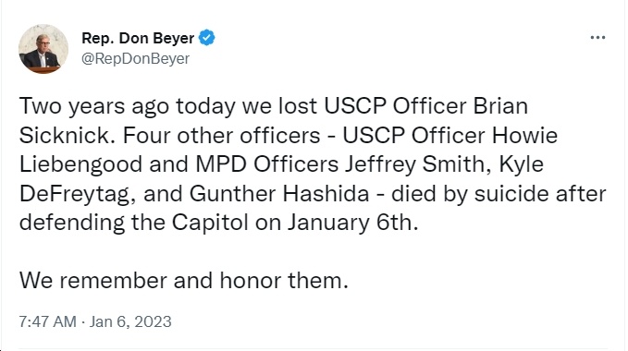Click the name "Liebengood" in the tweet

(x=80, y=164)
